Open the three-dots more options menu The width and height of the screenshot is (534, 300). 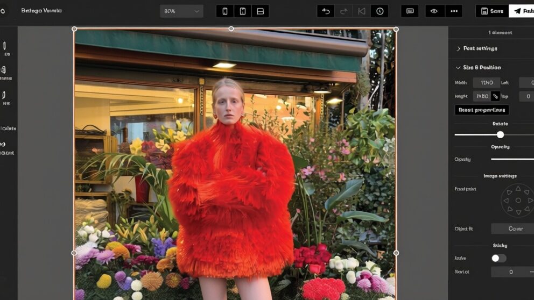453,11
